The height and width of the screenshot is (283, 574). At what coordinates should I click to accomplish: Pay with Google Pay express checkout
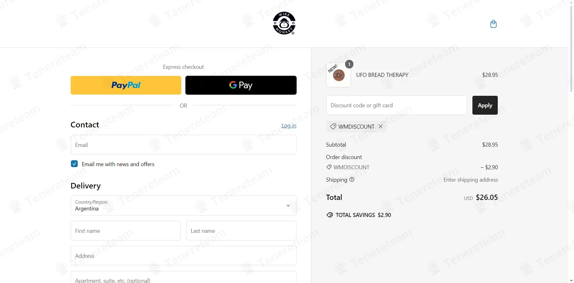[241, 85]
